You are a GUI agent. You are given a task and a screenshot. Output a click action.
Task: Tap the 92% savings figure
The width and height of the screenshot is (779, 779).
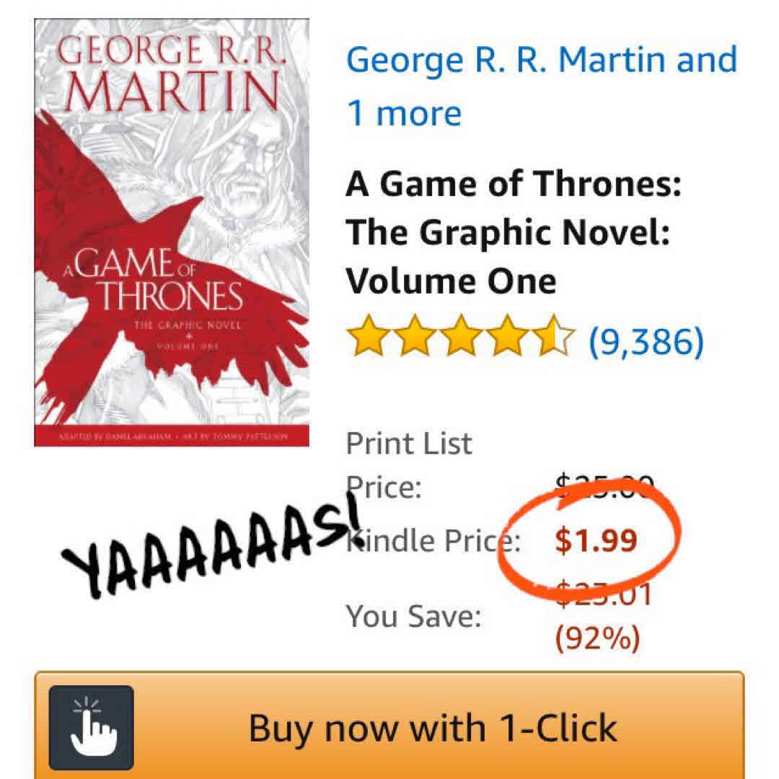point(597,638)
